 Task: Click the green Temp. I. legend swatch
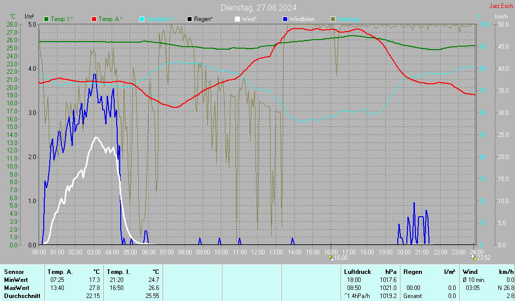(x=46, y=19)
